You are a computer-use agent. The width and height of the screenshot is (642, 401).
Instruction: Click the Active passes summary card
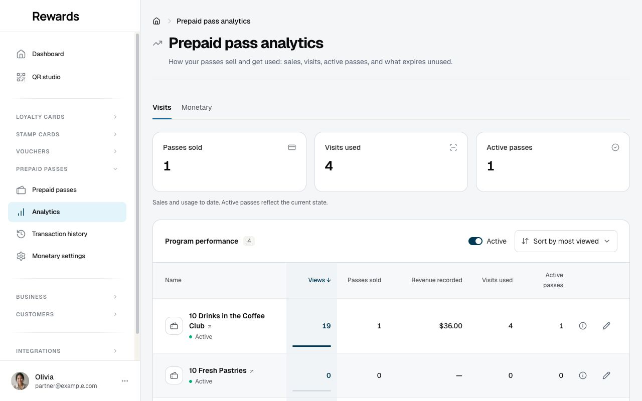pos(553,162)
